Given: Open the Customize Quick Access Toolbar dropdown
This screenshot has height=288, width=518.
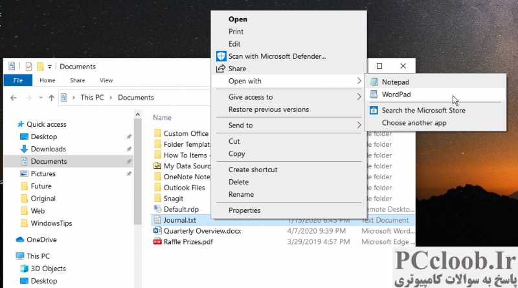Looking at the screenshot, I should coord(50,67).
